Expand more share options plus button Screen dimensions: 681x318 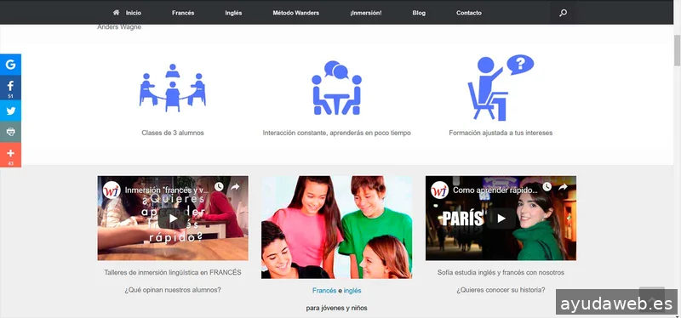[10, 155]
